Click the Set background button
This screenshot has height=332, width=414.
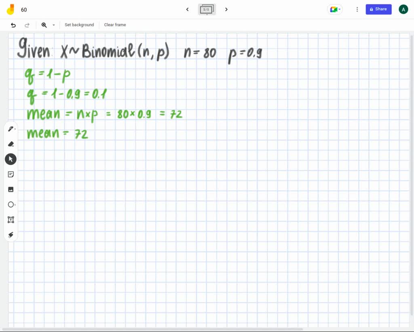[x=79, y=25]
